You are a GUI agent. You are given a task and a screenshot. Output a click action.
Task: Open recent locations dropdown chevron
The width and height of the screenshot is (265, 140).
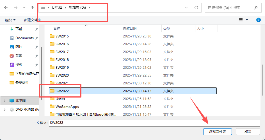pyautogui.click(x=24, y=8)
